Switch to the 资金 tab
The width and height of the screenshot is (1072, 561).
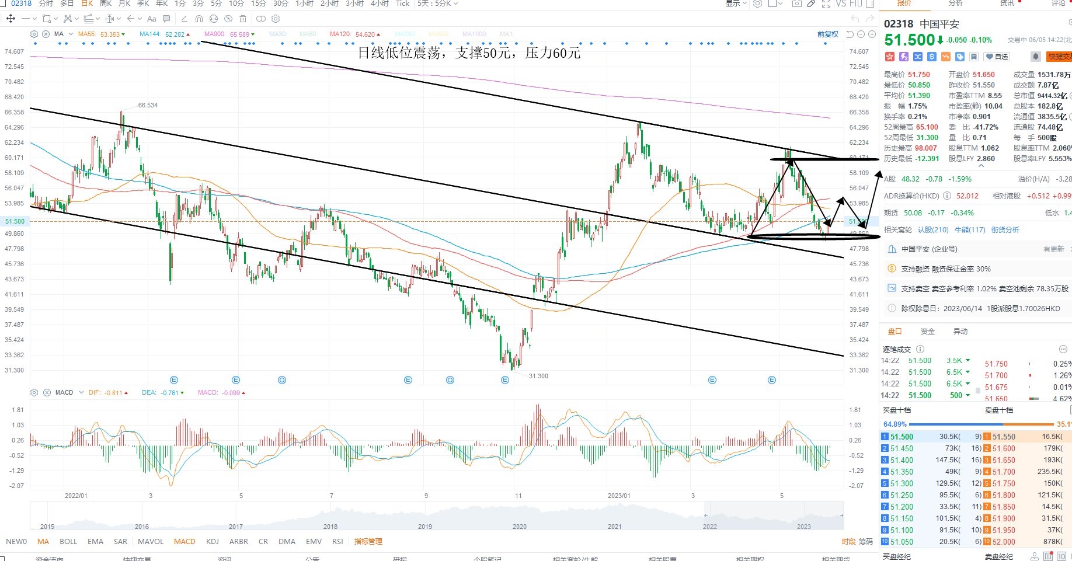coord(928,332)
